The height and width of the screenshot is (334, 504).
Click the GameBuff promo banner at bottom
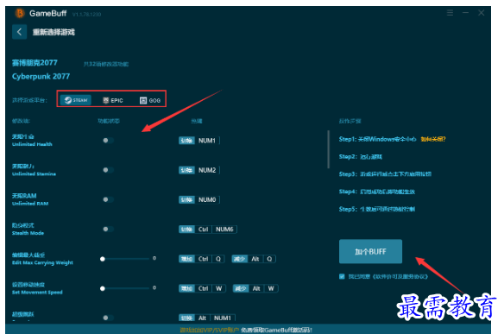click(246, 330)
